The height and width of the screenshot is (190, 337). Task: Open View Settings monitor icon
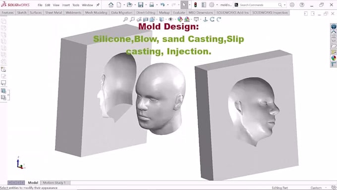(196, 19)
